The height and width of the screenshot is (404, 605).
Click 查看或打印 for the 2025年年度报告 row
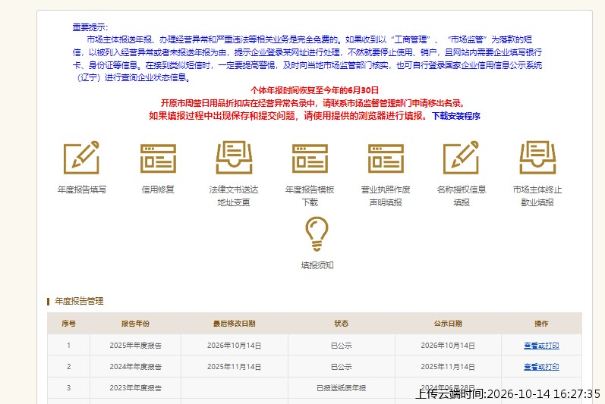(x=541, y=346)
